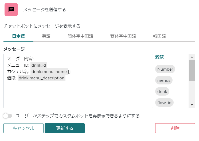Open the 簡体字中国語 tab
Viewport: 199px width, 141px height.
coord(80,36)
